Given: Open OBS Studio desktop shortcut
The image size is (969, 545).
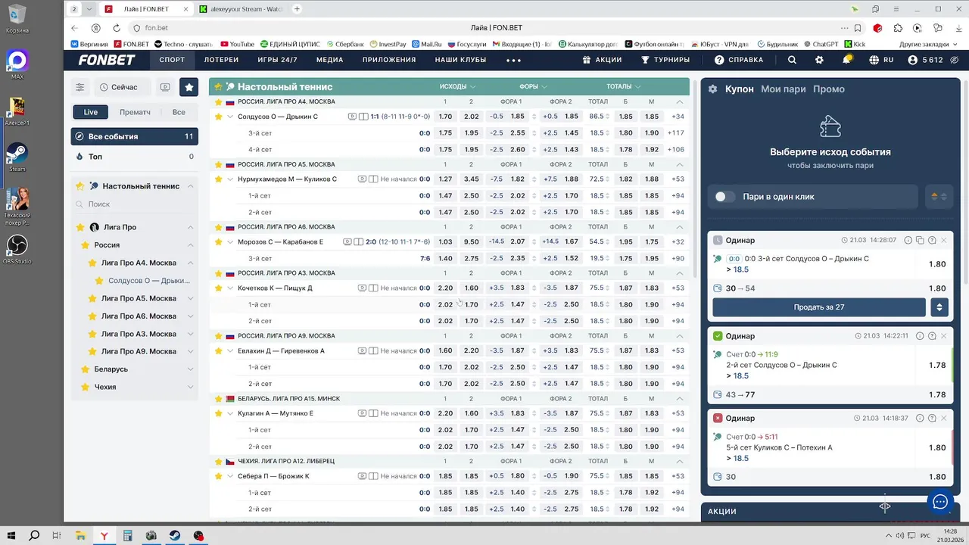Looking at the screenshot, I should point(17,249).
